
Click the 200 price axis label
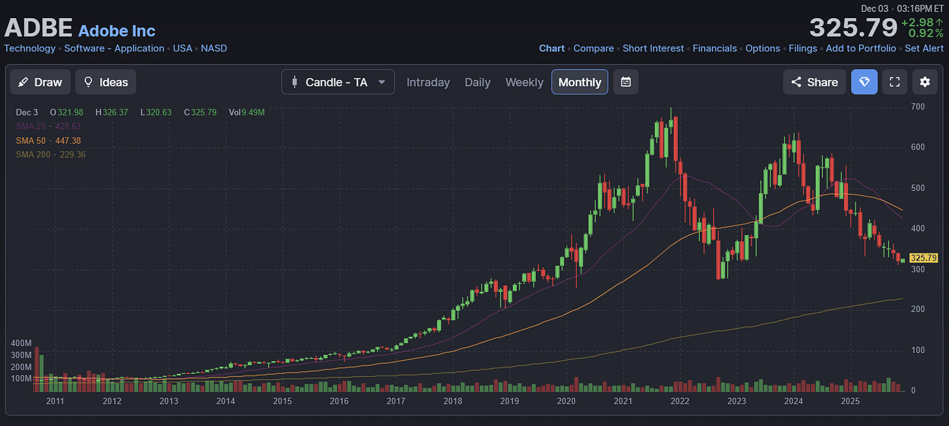918,309
